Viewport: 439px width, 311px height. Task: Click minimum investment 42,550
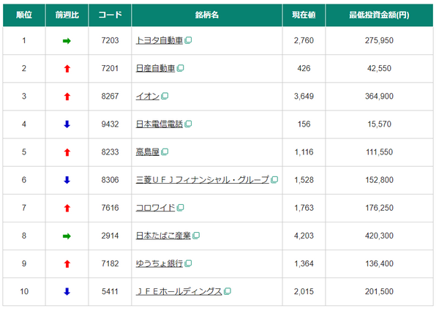click(x=379, y=68)
